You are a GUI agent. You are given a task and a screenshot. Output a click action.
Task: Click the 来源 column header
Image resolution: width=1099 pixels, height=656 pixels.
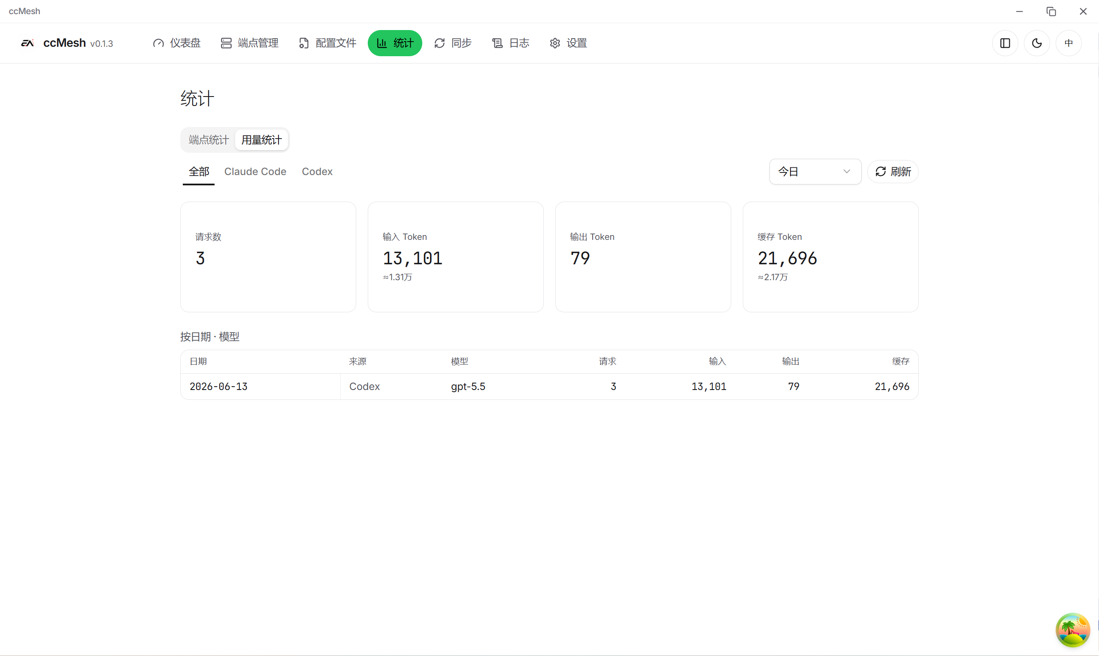pyautogui.click(x=357, y=361)
